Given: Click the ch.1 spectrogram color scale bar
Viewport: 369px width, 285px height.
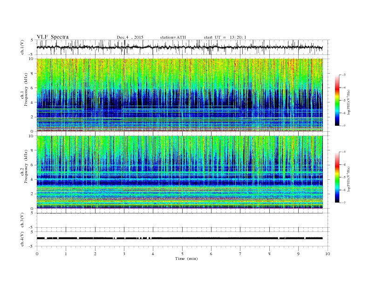Looking at the screenshot, I should click(x=337, y=100).
